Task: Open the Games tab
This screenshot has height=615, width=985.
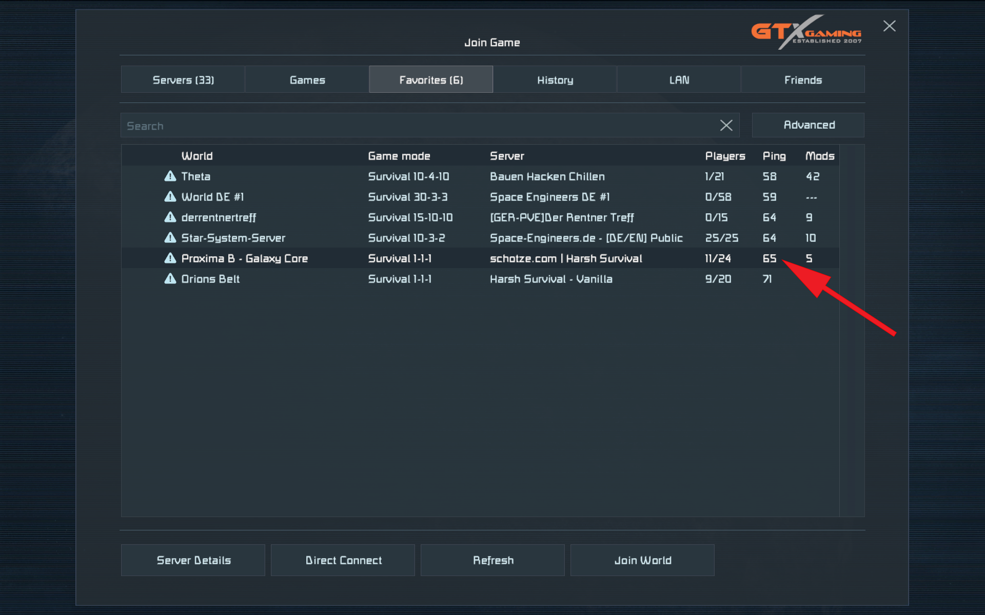Action: pos(307,80)
